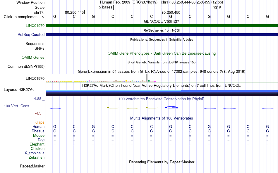278x173 pixels.
Task: Select the 'Mouse' species row label
Action: (x=39, y=136)
